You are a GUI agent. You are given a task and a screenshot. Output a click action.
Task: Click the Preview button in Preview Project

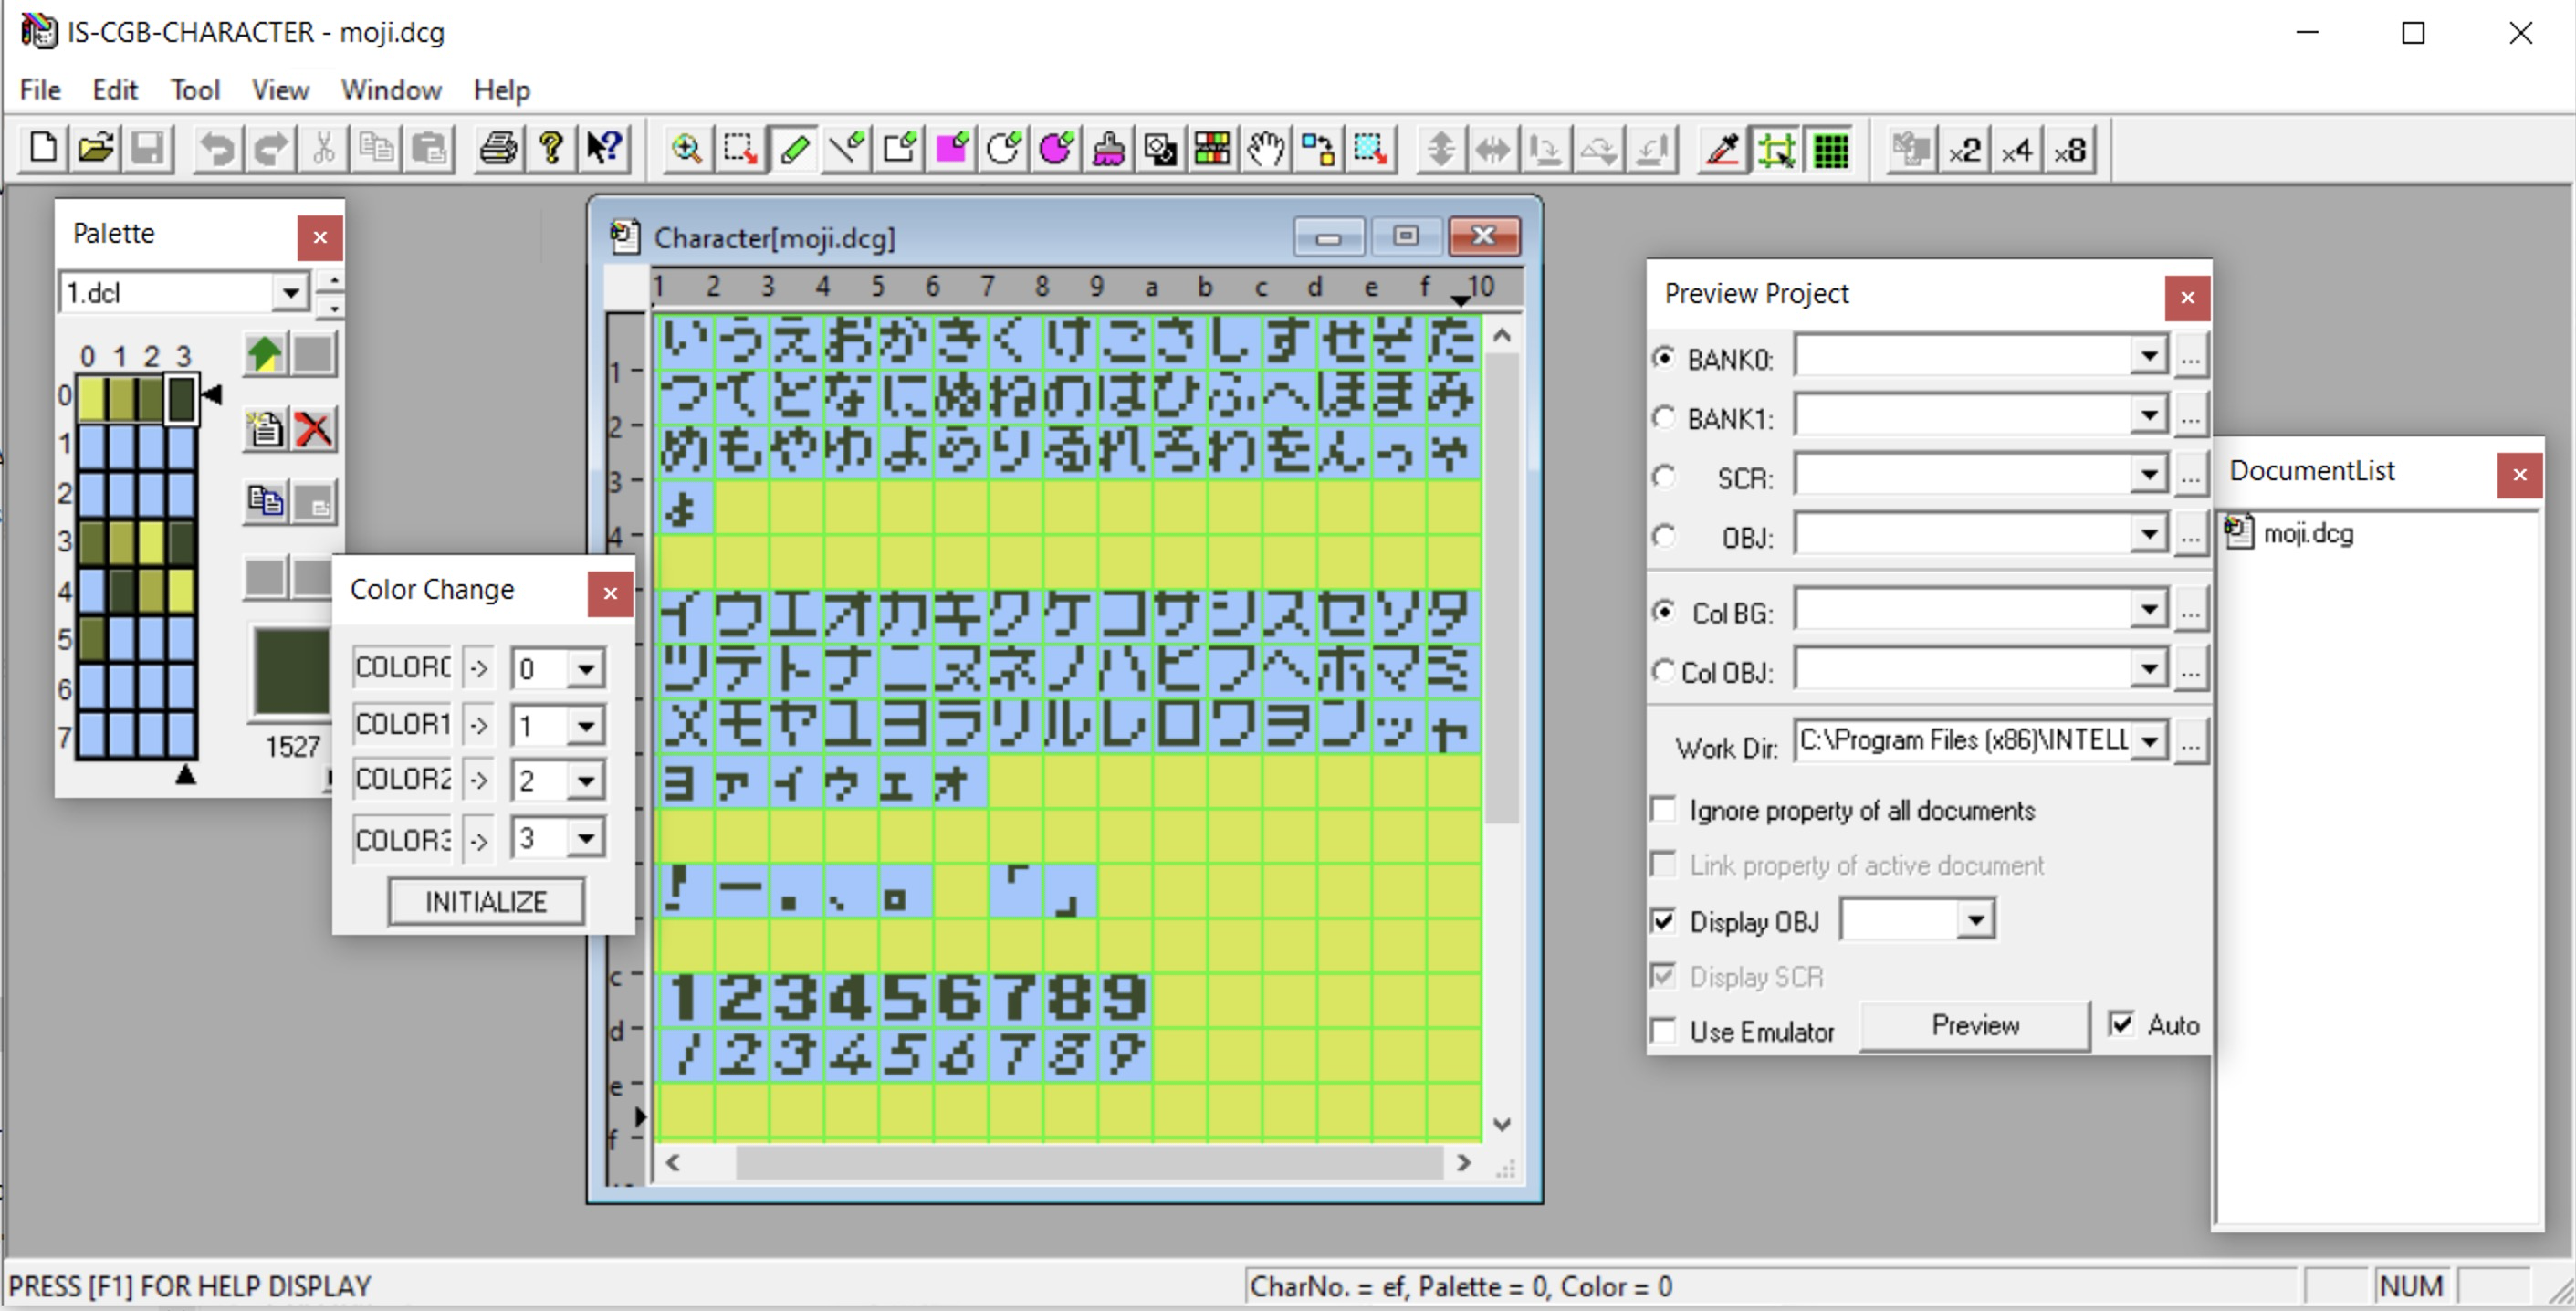pyautogui.click(x=1974, y=1025)
